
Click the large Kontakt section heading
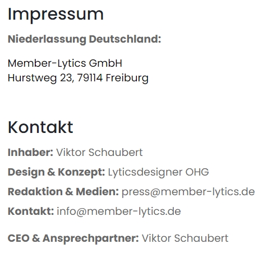pos(40,127)
